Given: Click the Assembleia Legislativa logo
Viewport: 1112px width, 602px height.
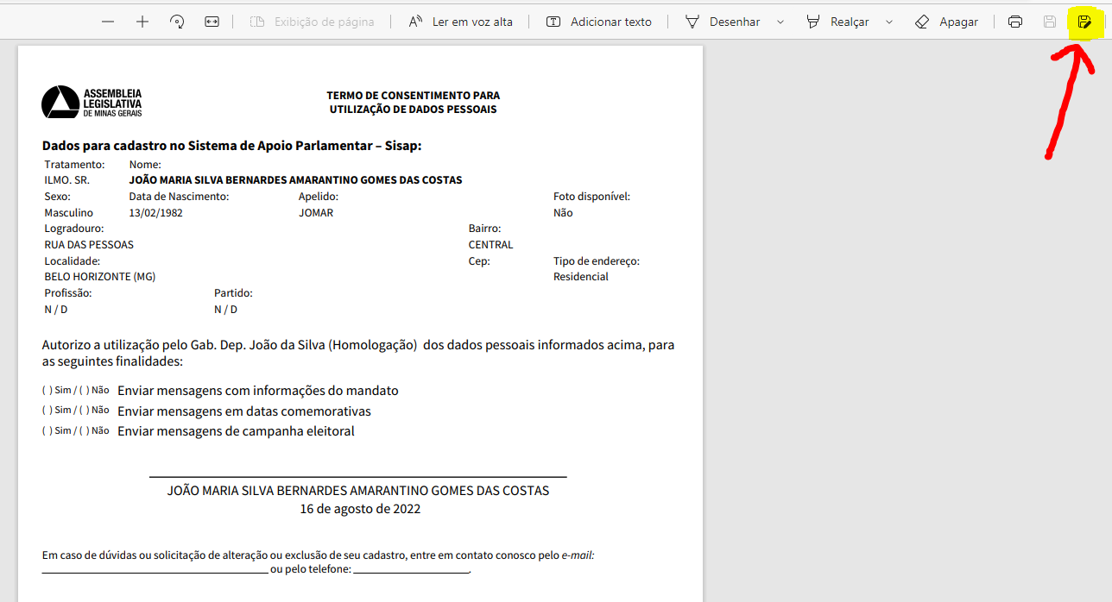Looking at the screenshot, I should (92, 103).
